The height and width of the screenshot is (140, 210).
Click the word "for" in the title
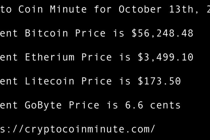103,9
